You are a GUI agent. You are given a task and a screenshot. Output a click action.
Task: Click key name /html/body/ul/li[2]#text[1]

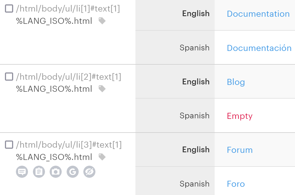pos(69,77)
